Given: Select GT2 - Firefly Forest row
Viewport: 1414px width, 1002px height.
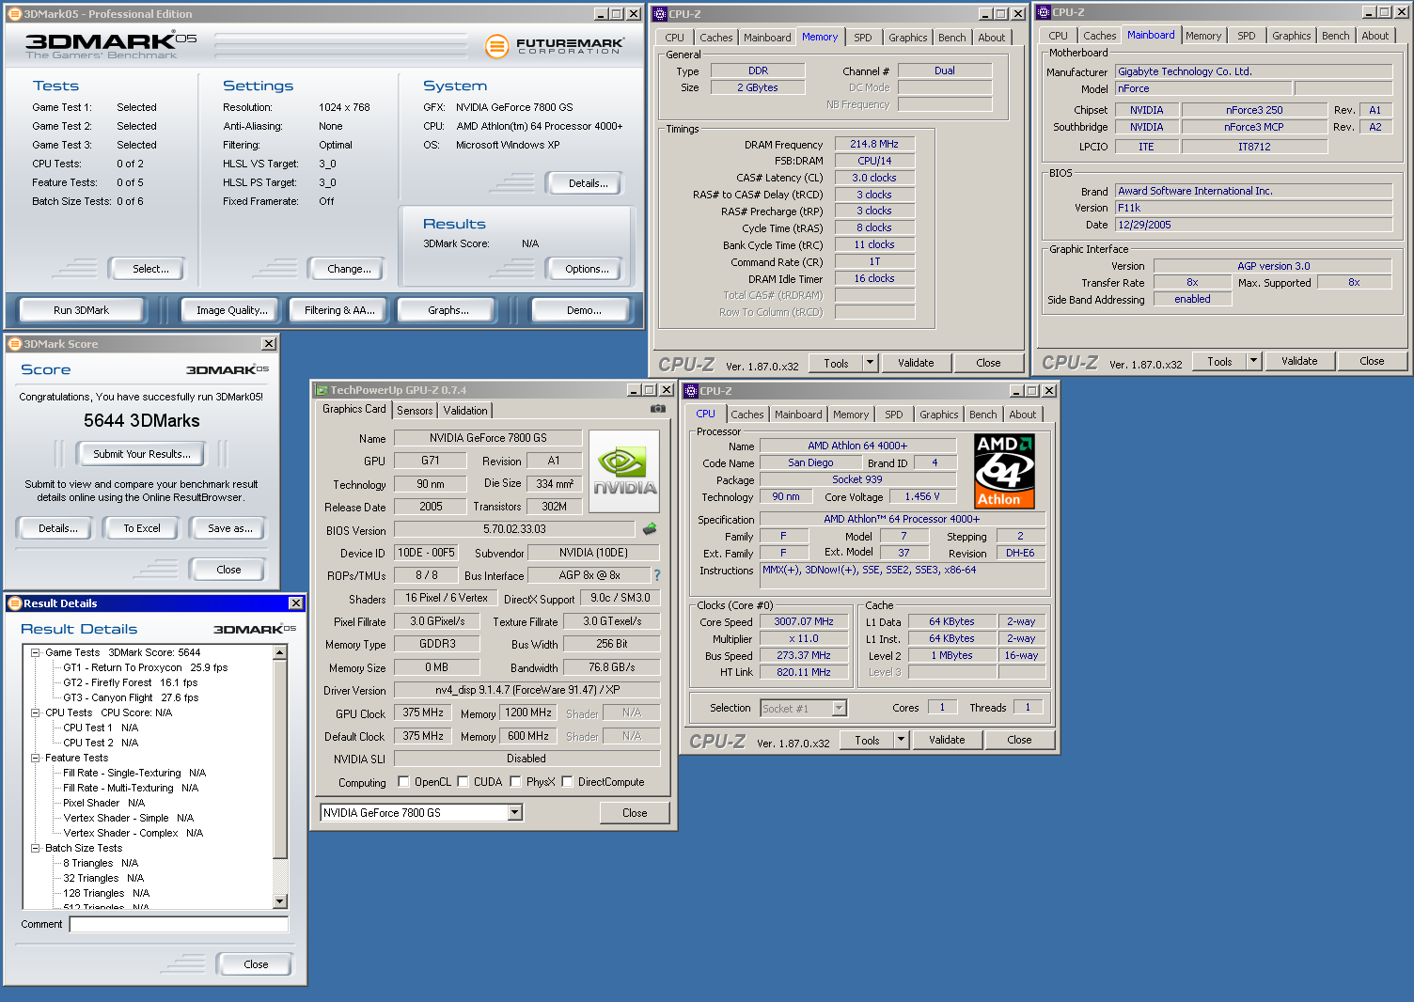Looking at the screenshot, I should pos(131,682).
